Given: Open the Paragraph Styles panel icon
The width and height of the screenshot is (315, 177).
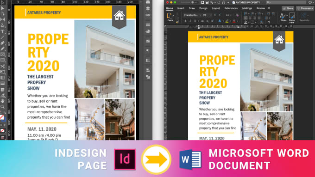Looking at the screenshot, I should pos(148,50).
